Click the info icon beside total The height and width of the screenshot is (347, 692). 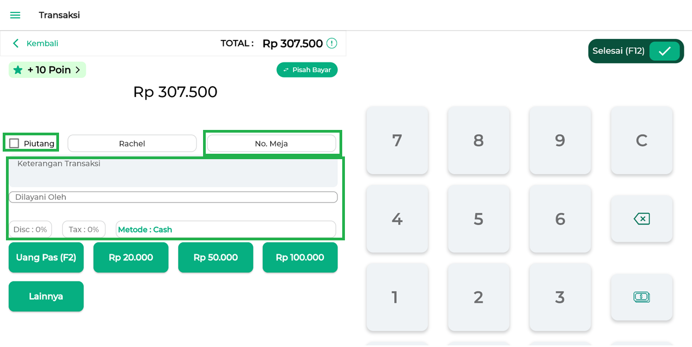(x=331, y=43)
